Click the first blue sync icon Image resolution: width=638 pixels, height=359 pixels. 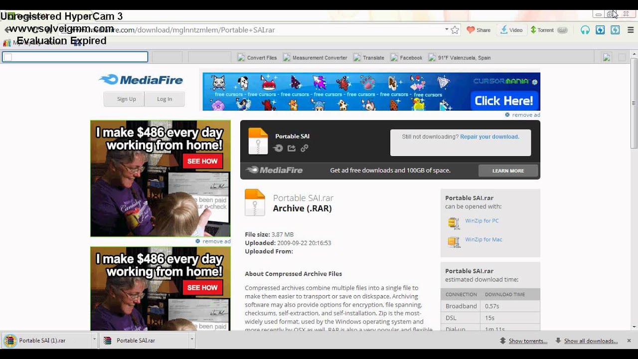[600, 30]
